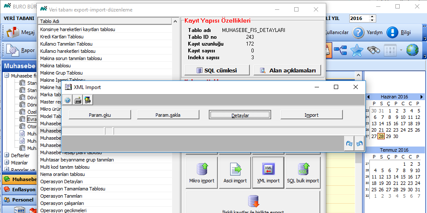The height and width of the screenshot is (213, 427).
Task: Click the blue star favorites icon
Action: [x=357, y=50]
